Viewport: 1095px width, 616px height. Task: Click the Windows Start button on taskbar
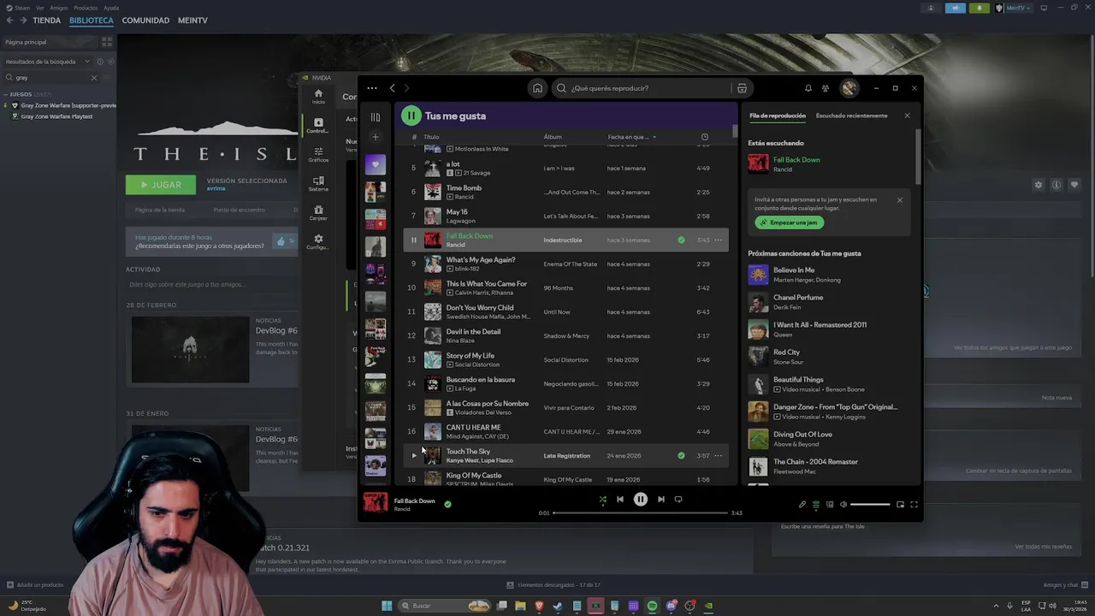[x=387, y=606]
